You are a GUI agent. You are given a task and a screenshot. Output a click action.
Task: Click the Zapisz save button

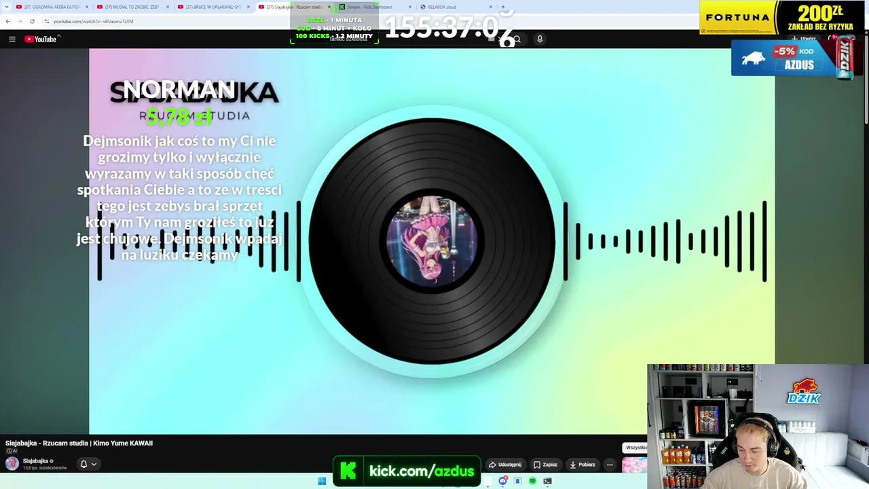(545, 465)
